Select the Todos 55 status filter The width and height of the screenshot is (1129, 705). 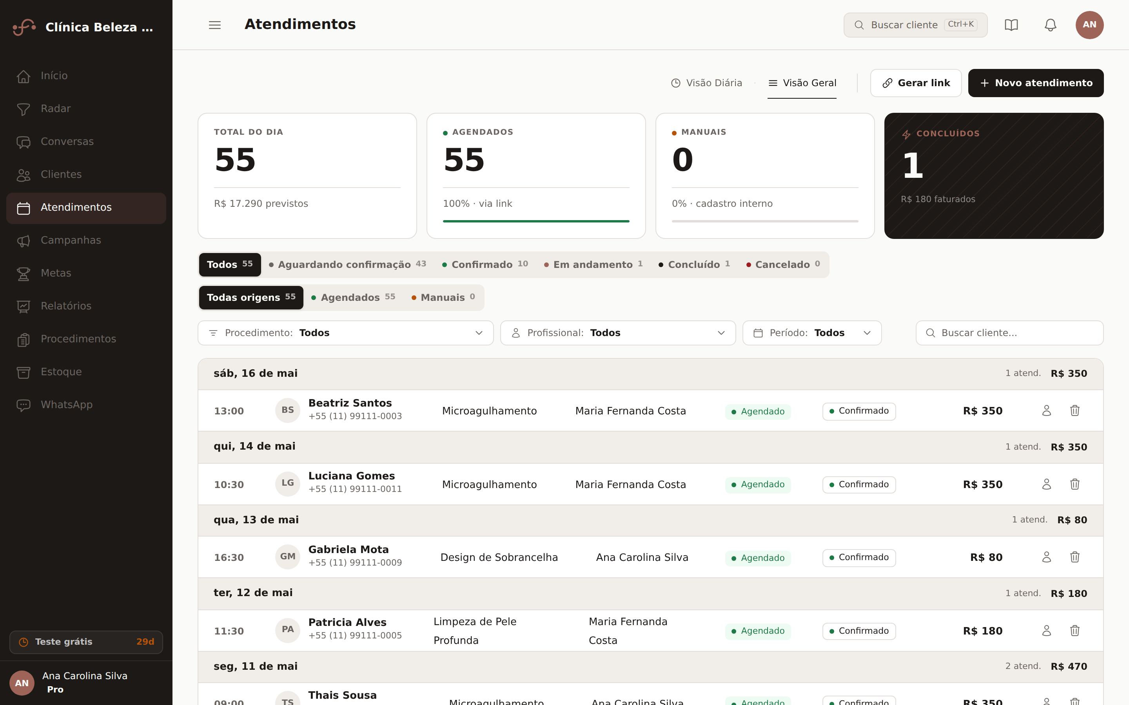pos(230,264)
